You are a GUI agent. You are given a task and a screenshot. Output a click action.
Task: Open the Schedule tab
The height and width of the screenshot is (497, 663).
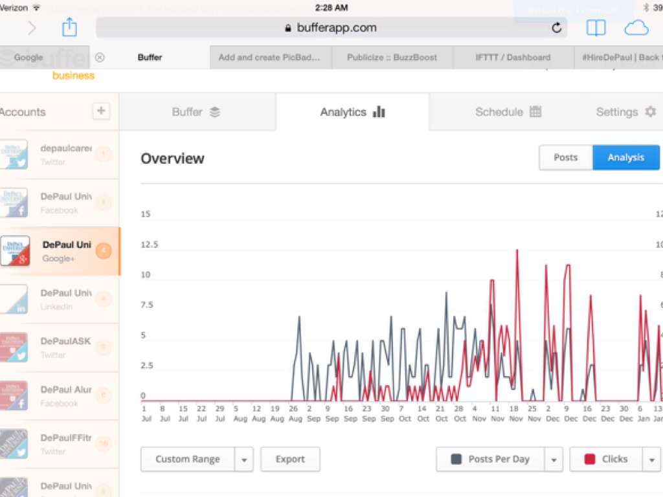508,112
